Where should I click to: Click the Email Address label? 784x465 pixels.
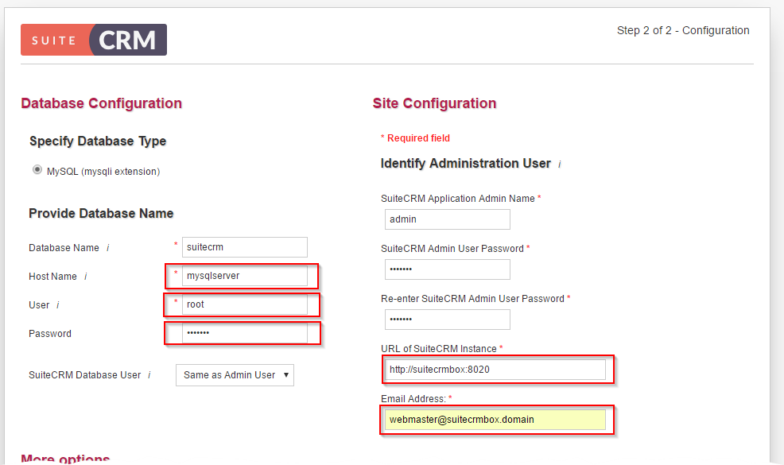coord(413,398)
